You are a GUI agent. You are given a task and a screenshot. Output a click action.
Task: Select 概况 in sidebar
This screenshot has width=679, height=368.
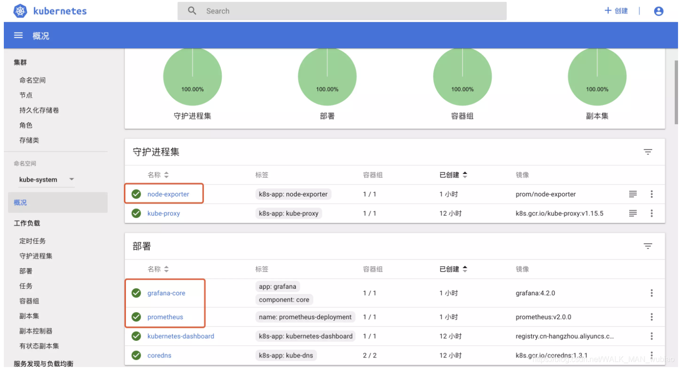coord(58,203)
